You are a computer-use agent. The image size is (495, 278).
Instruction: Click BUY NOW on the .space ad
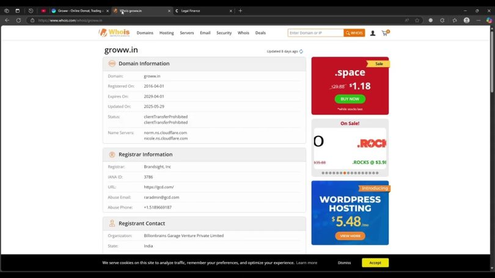(x=350, y=99)
